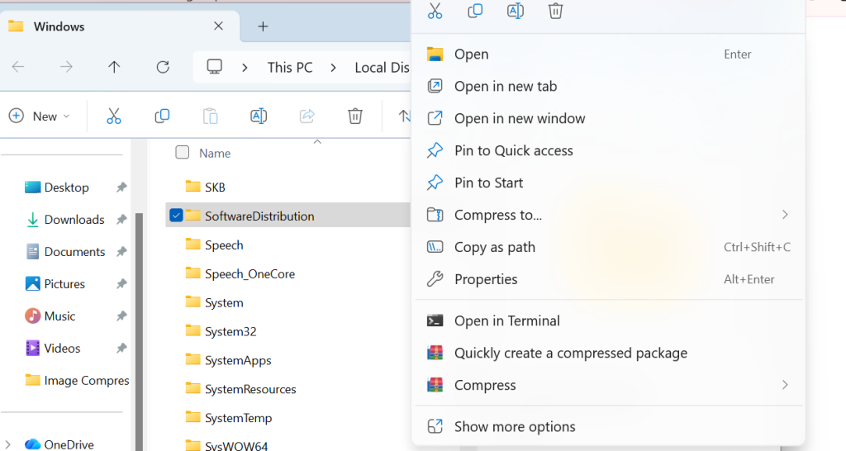The width and height of the screenshot is (846, 451).
Task: Refresh the current folder view
Action: coord(163,68)
